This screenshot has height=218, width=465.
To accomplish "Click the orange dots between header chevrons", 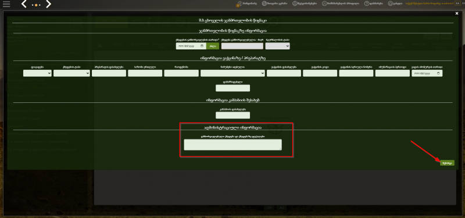I will coord(36,5).
